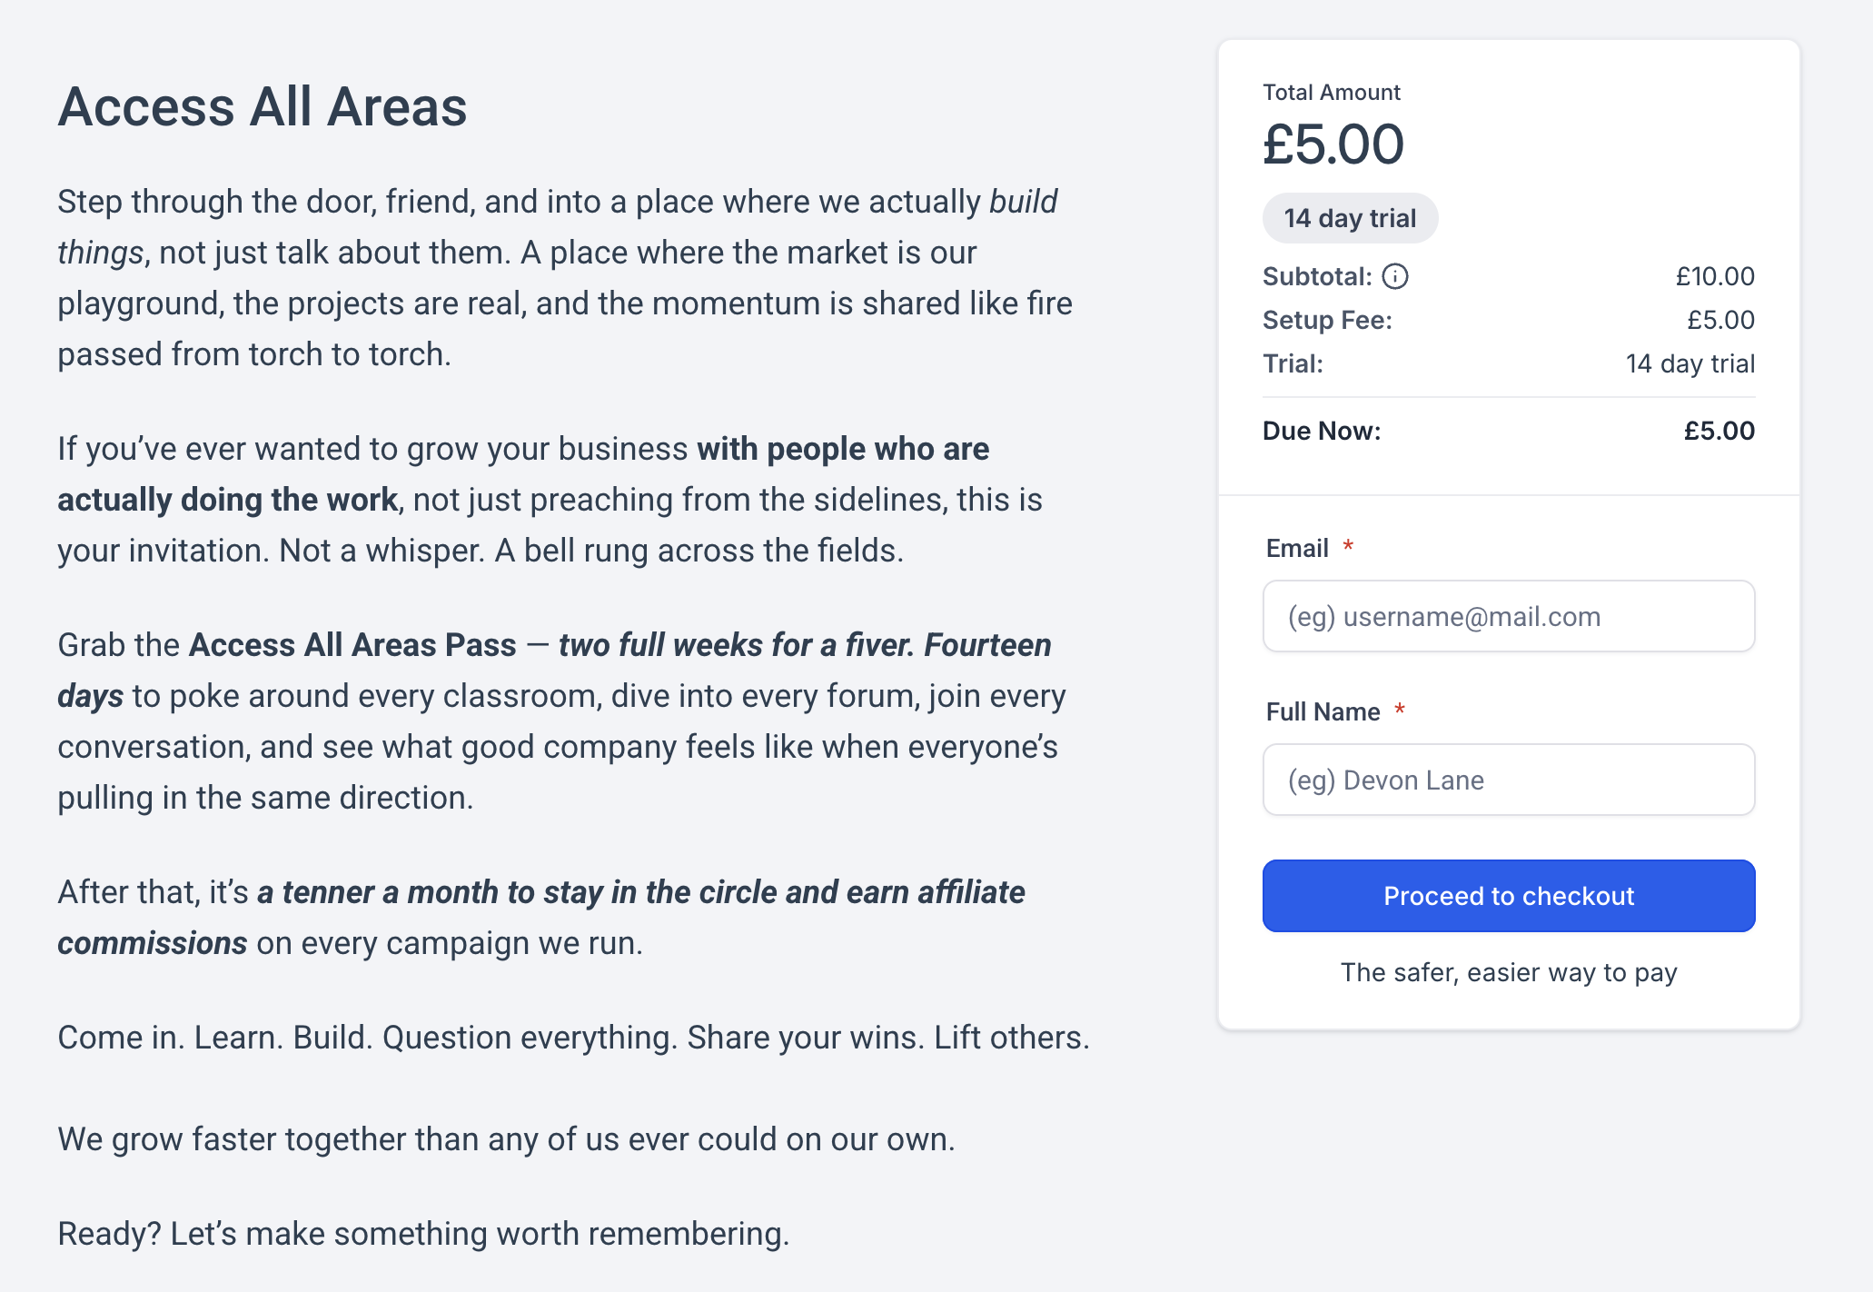Click the bold £5.00 Due Now amount
The image size is (1873, 1292).
[1719, 431]
